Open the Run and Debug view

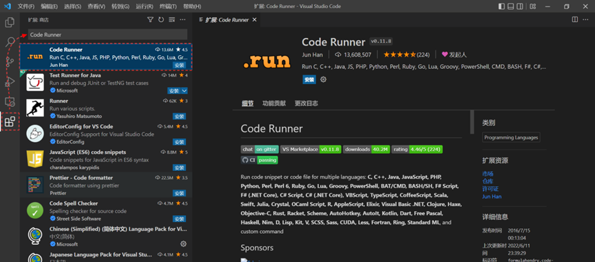tap(10, 81)
